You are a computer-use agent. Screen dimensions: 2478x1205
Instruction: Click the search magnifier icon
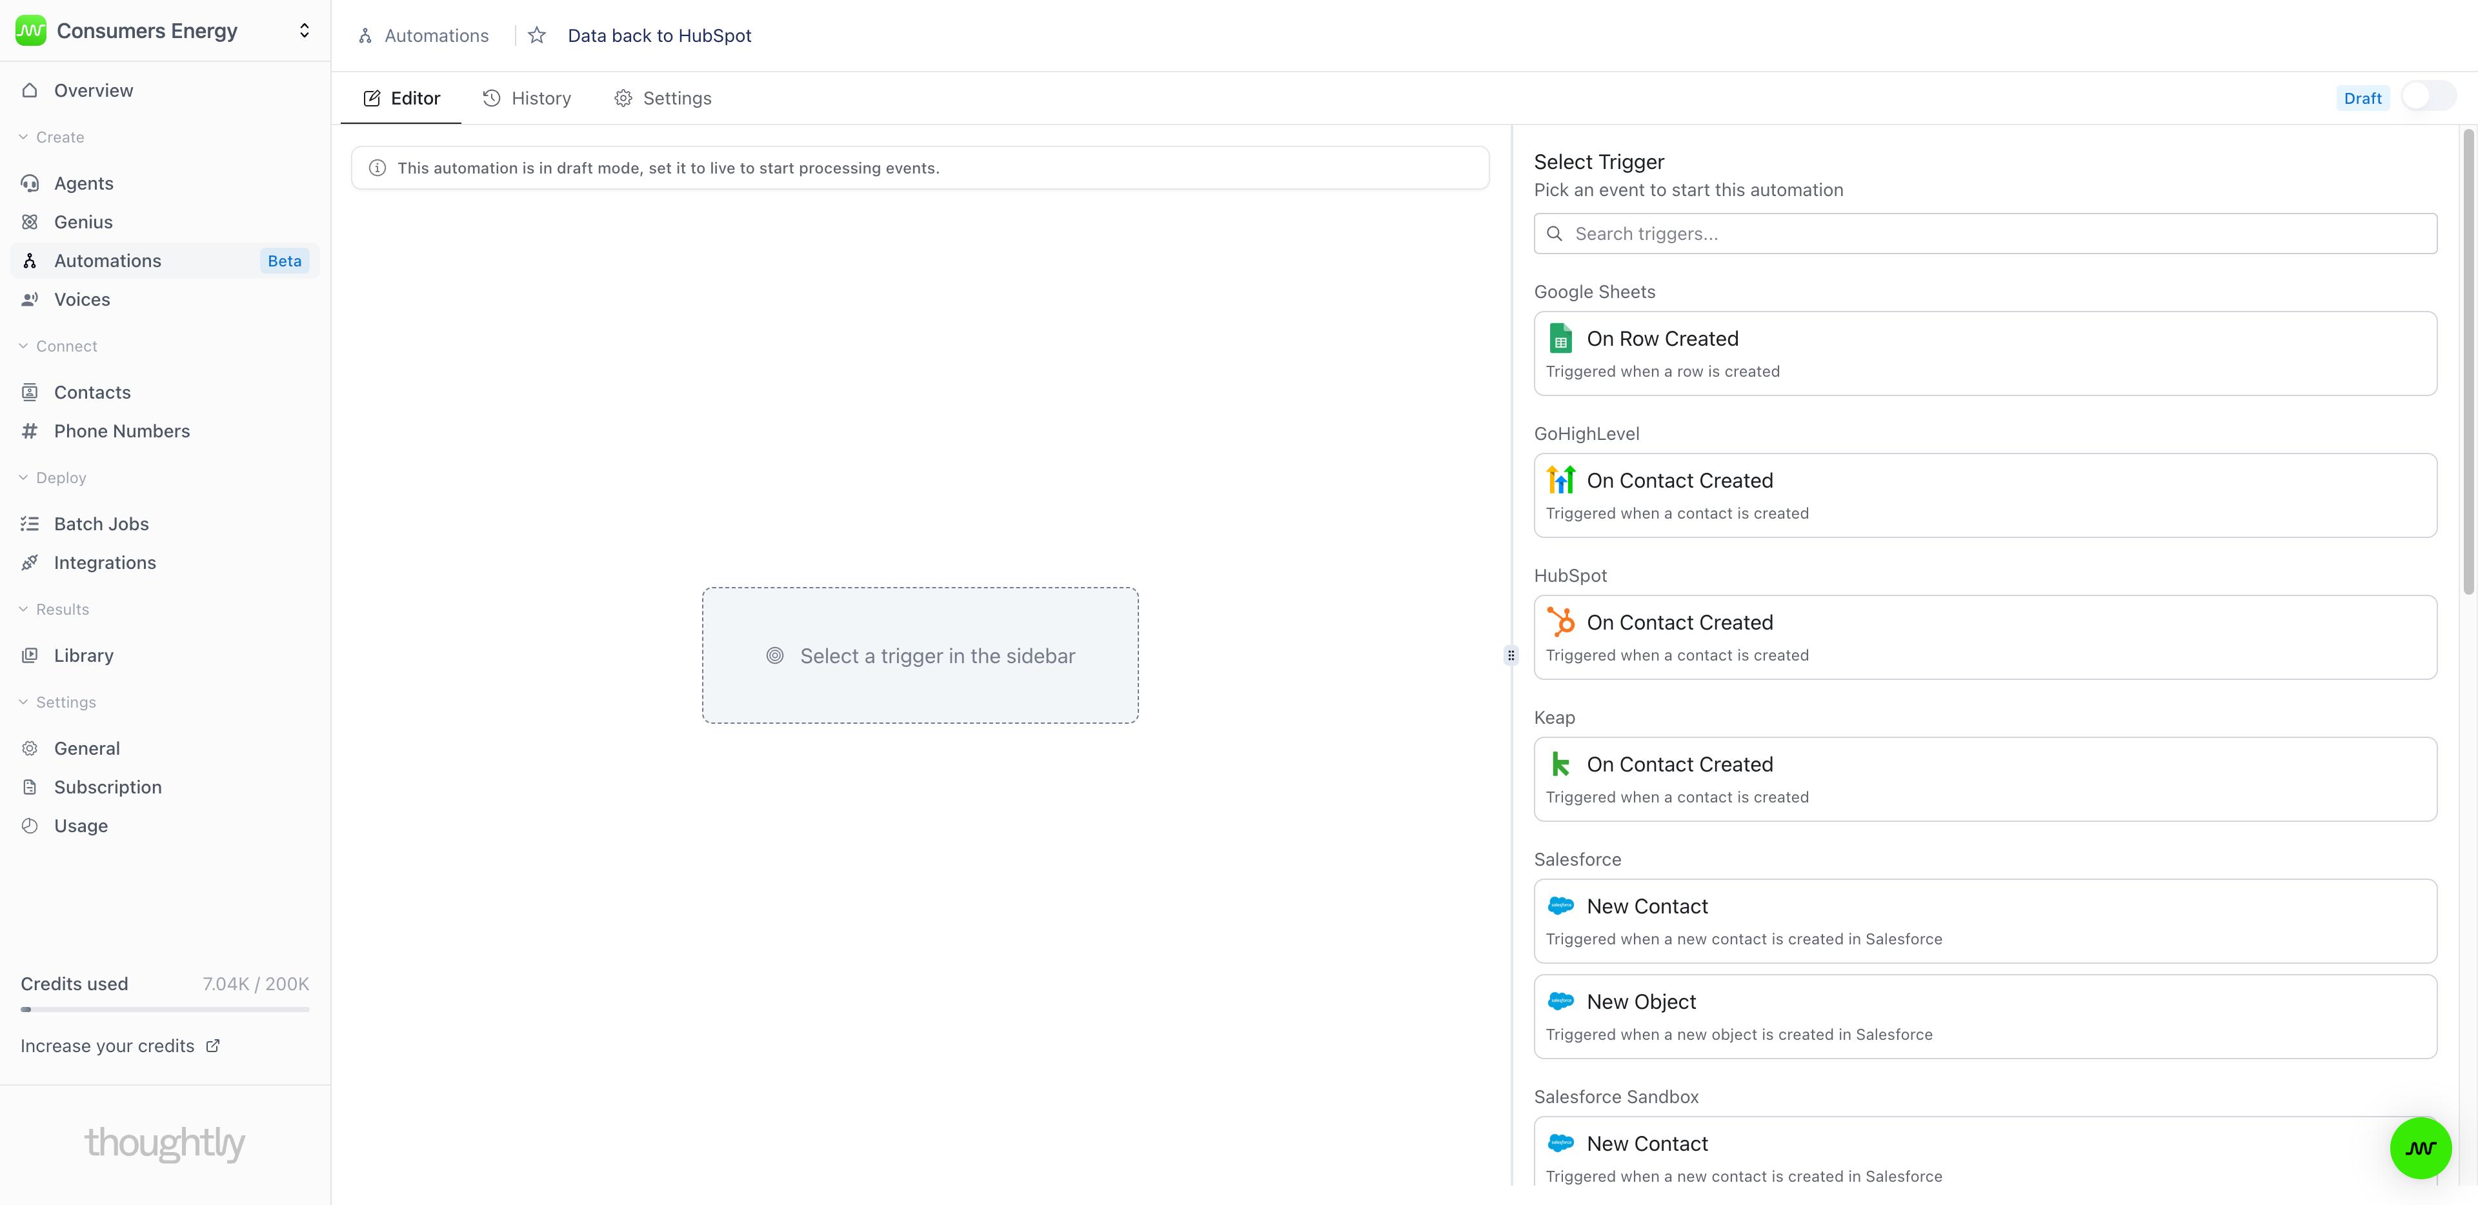(1553, 234)
